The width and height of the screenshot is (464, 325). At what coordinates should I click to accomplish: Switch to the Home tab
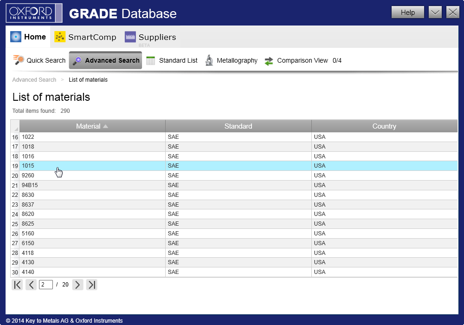click(x=28, y=37)
